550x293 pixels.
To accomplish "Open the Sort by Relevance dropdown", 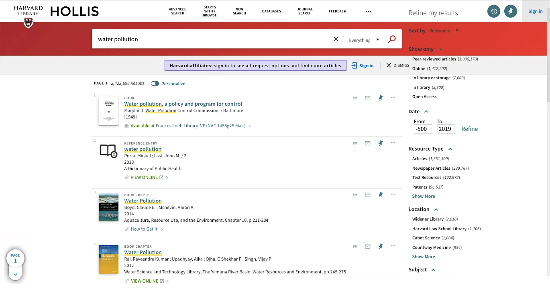I will pos(444,30).
